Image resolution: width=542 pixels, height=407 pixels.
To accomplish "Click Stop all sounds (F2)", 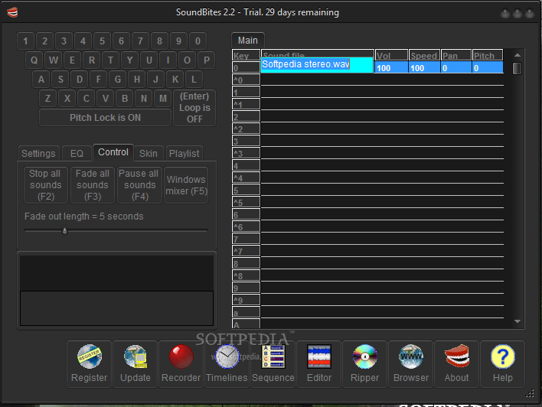I will pos(45,185).
